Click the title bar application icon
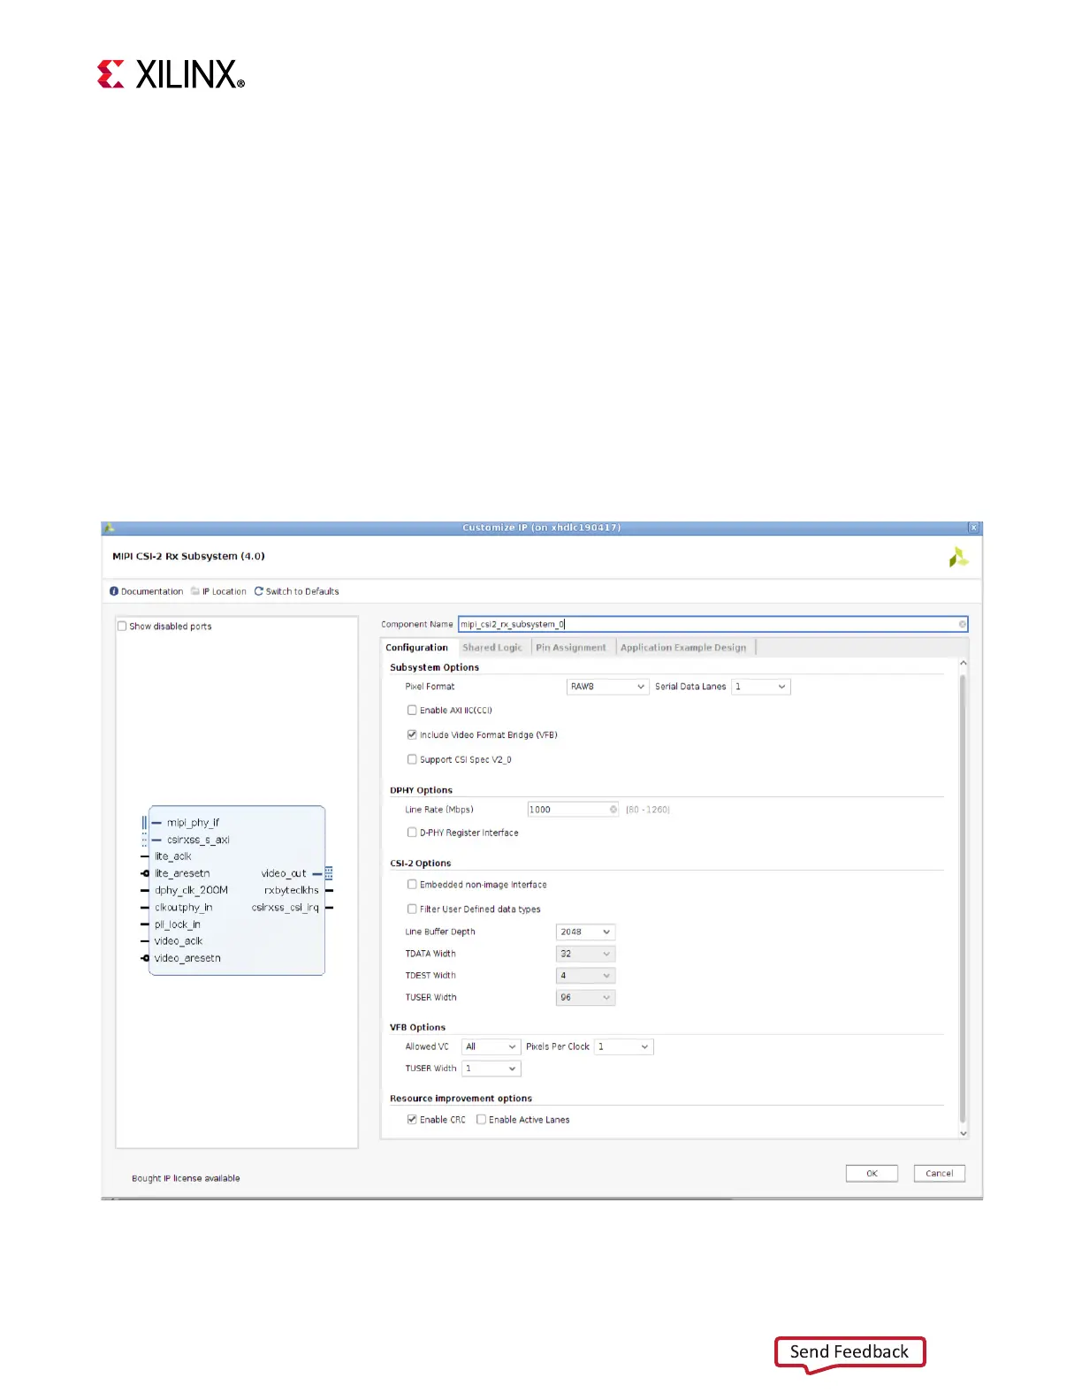This screenshot has height=1400, width=1082. point(109,528)
